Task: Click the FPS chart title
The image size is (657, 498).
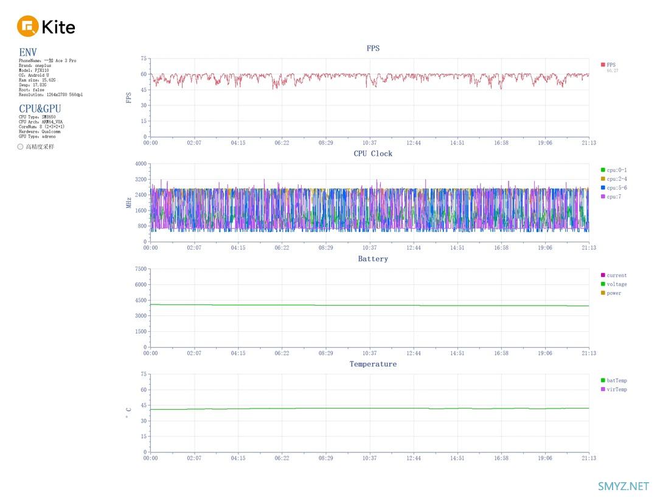Action: click(373, 48)
